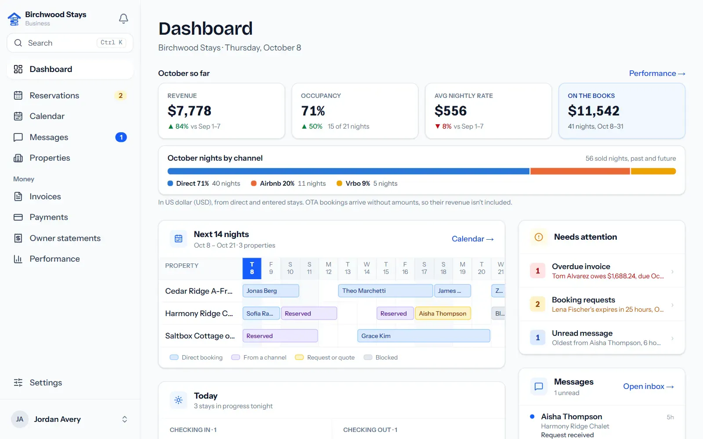
Task: Click the Next 14 nights calendar icon
Action: [x=178, y=239]
